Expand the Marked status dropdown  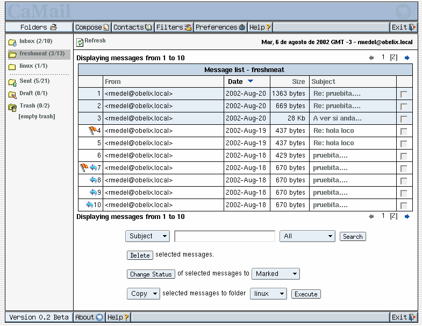tap(275, 274)
